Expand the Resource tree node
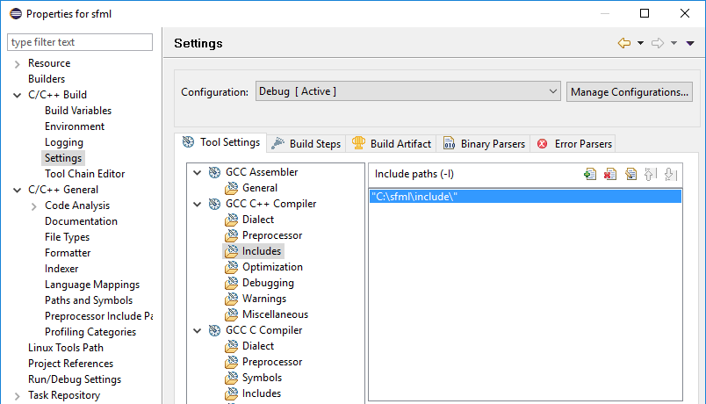This screenshot has width=706, height=404. (x=17, y=64)
